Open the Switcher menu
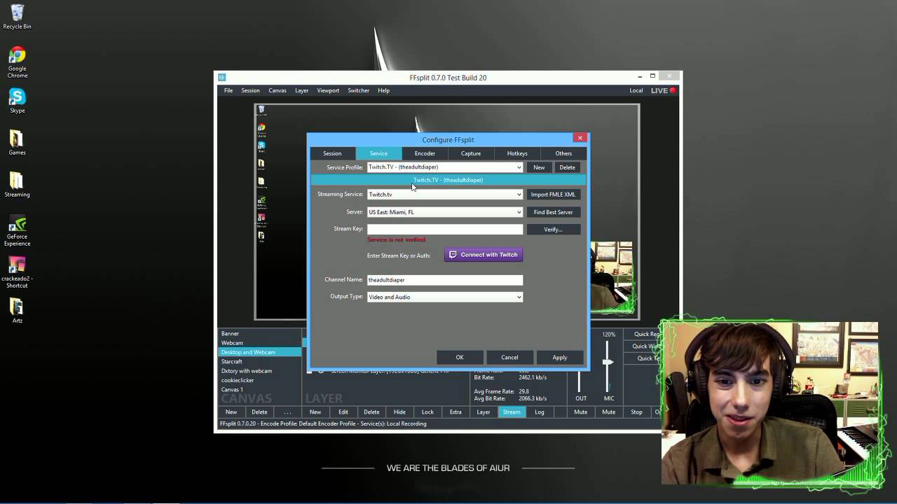This screenshot has width=897, height=504. [358, 90]
